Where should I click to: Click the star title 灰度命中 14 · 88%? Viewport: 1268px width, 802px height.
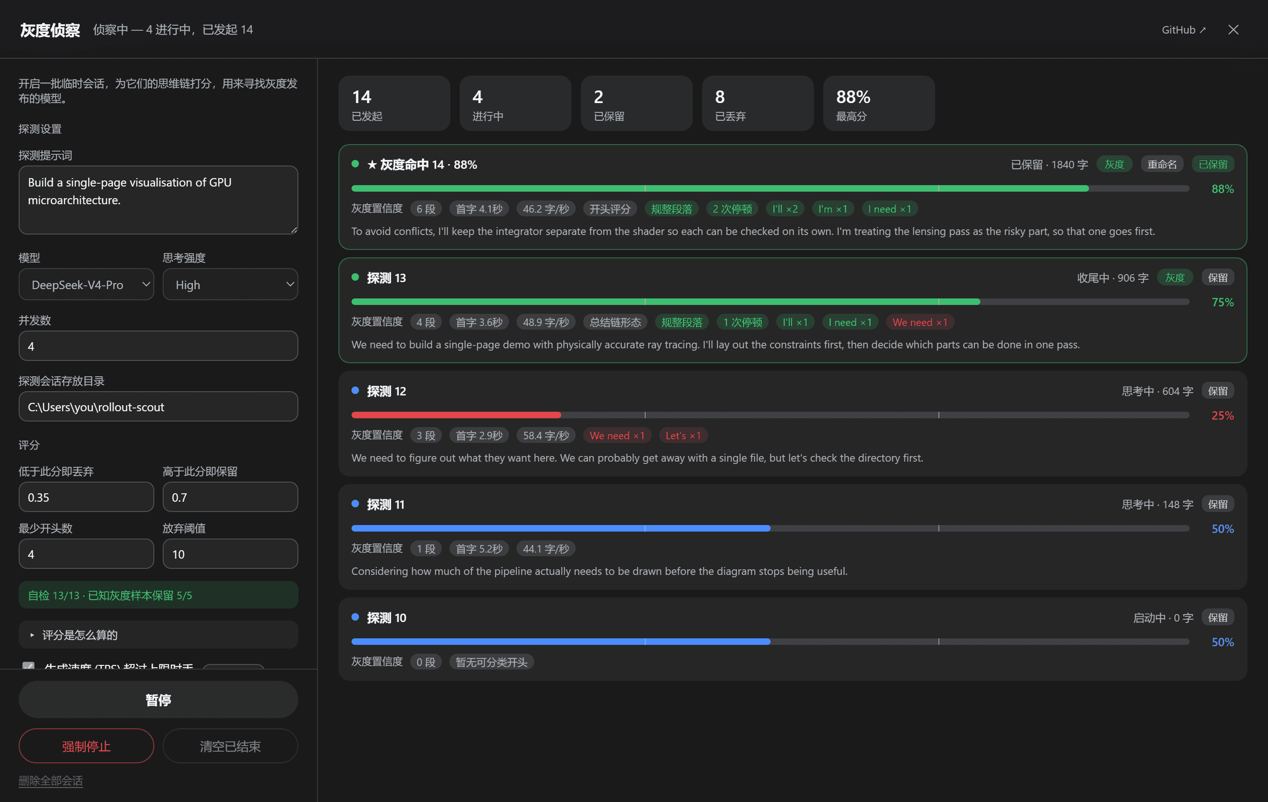422,164
